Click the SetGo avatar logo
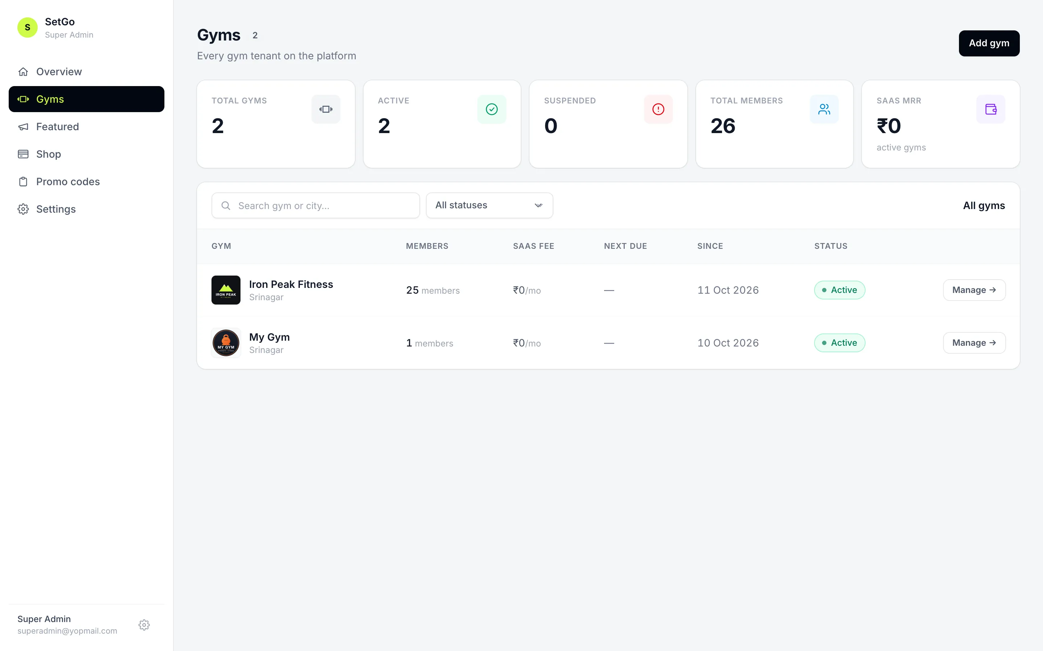 27,27
